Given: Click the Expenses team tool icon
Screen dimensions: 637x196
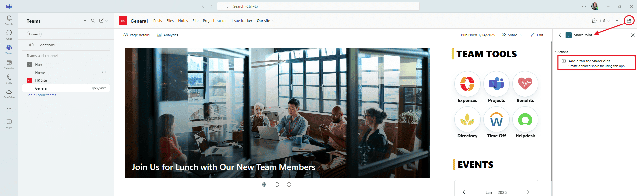Looking at the screenshot, I should 467,84.
